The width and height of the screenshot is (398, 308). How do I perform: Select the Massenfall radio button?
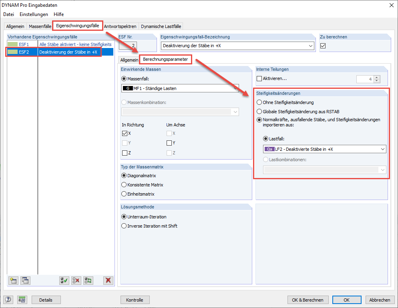124,79
